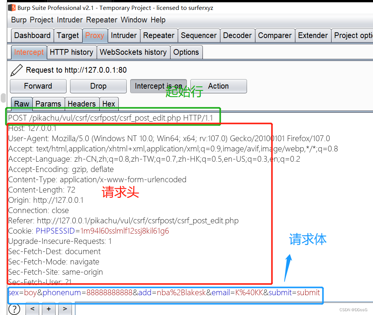Click the email=K%40KK body parameter
This screenshot has width=373, height=315.
pyautogui.click(x=238, y=293)
